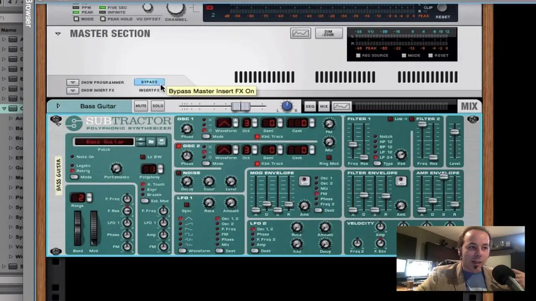Click the Master Section waveform display icon
Image resolution: width=536 pixels, height=301 pixels.
point(300,33)
